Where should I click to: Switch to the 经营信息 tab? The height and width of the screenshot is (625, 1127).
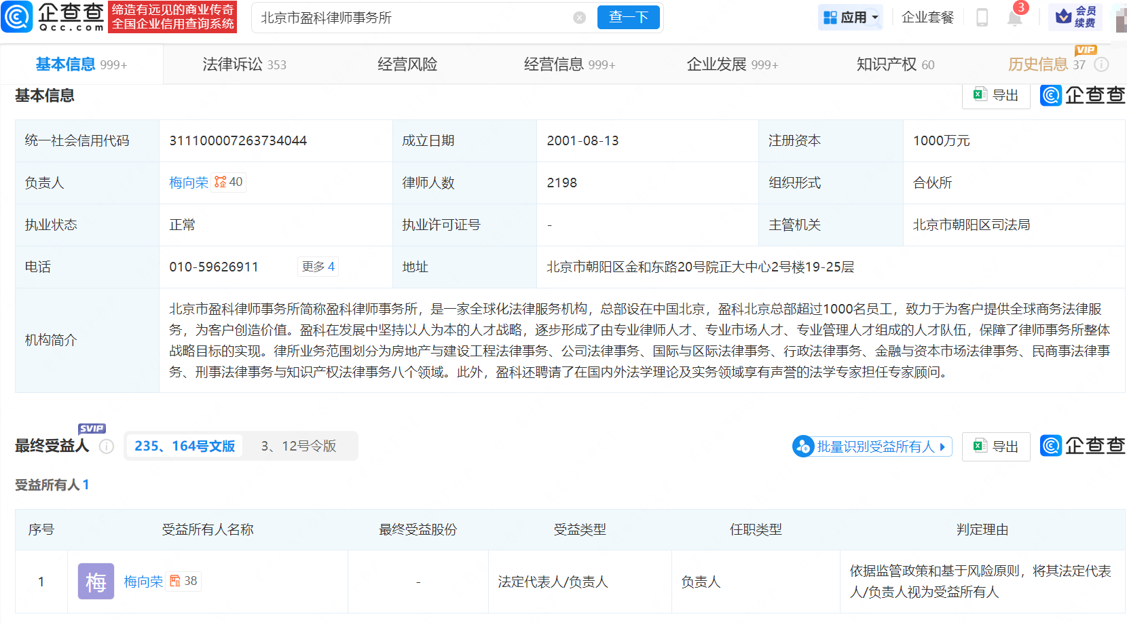click(x=570, y=64)
